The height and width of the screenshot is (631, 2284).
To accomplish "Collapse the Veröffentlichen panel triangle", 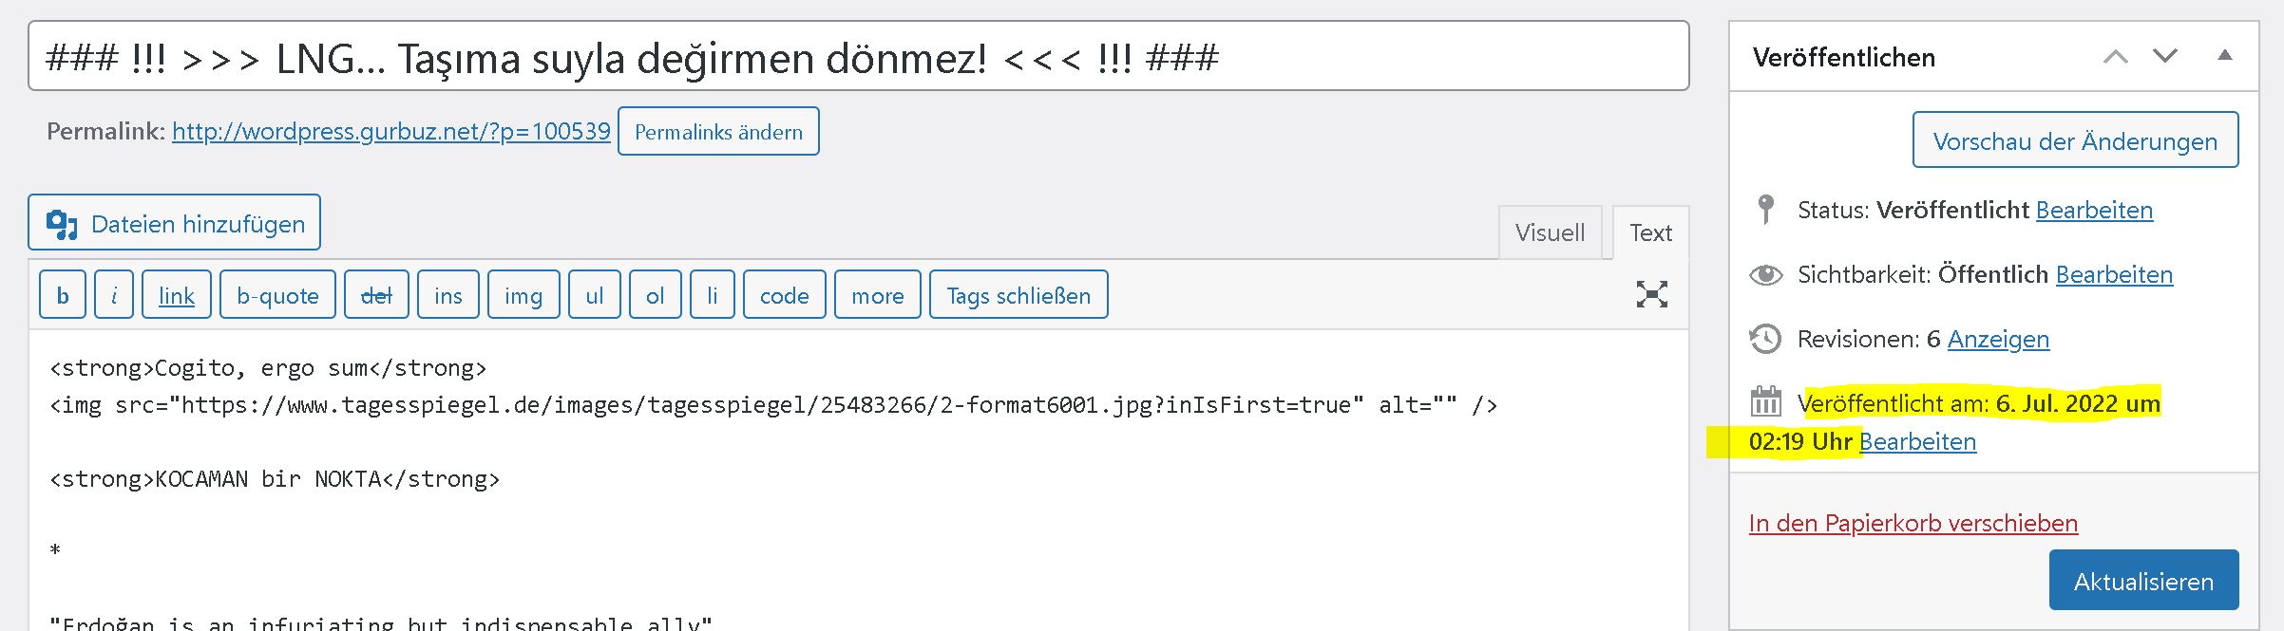I will tap(2224, 55).
